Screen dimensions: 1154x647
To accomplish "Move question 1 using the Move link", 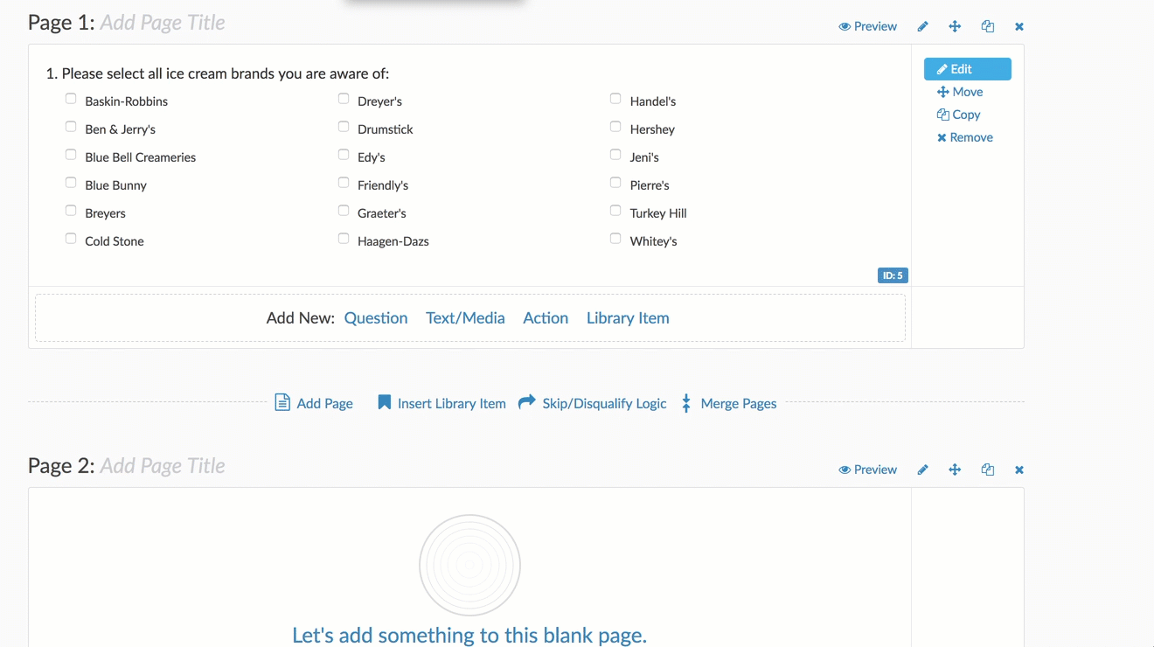I will (x=960, y=92).
